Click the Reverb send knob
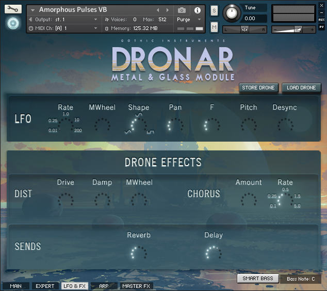The width and height of the screenshot is (327, 291). tap(139, 253)
